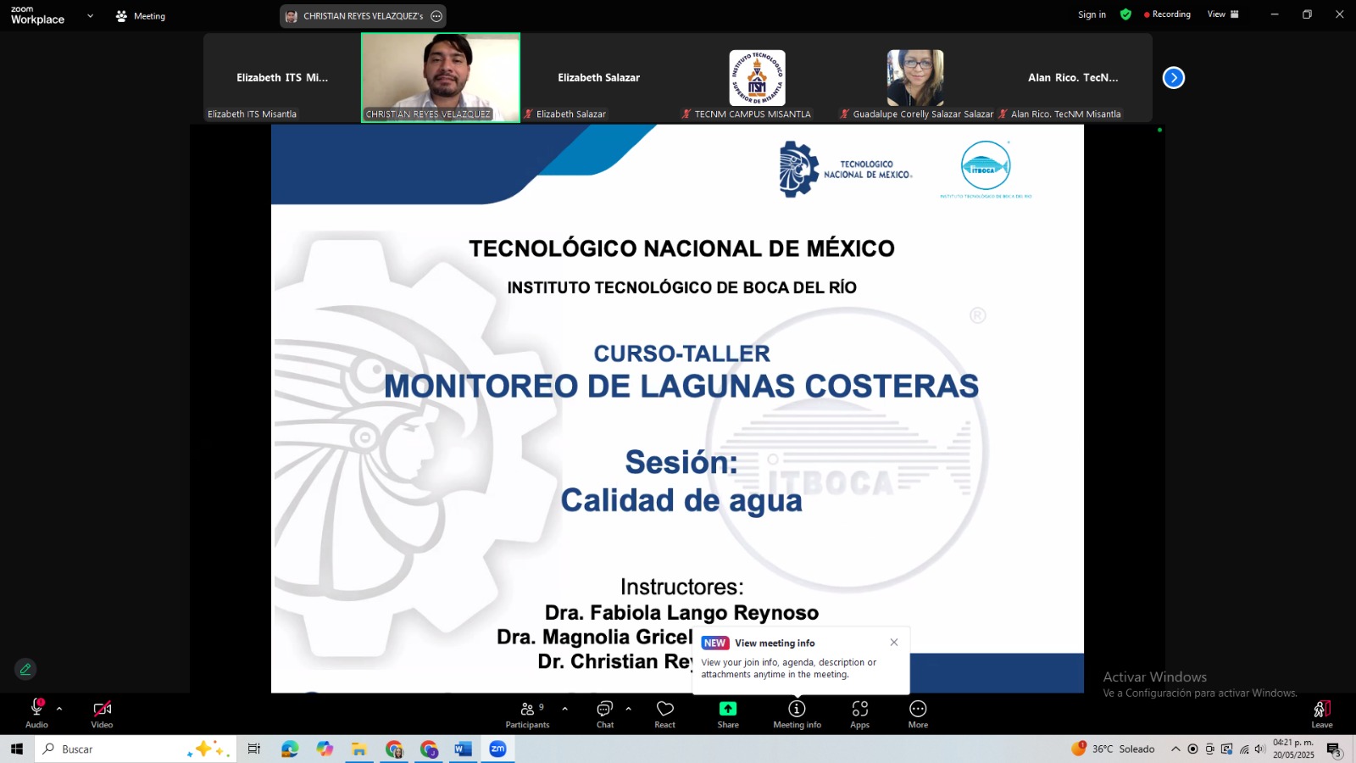Click the record circle tray icon
The width and height of the screenshot is (1356, 763).
(x=1192, y=749)
